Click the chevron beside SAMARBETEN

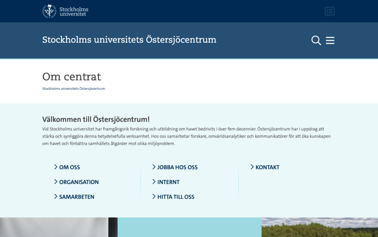(56, 196)
